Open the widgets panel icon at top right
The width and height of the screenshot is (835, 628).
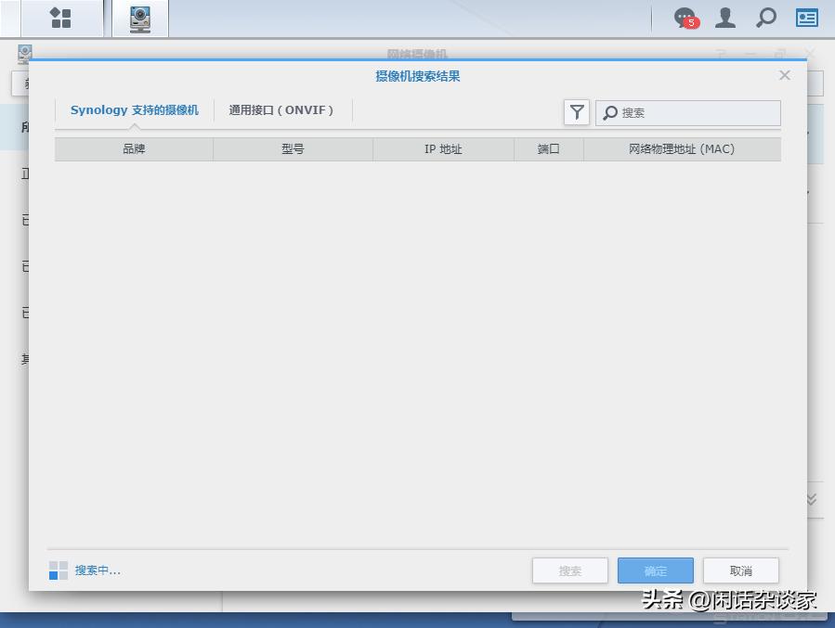(806, 17)
